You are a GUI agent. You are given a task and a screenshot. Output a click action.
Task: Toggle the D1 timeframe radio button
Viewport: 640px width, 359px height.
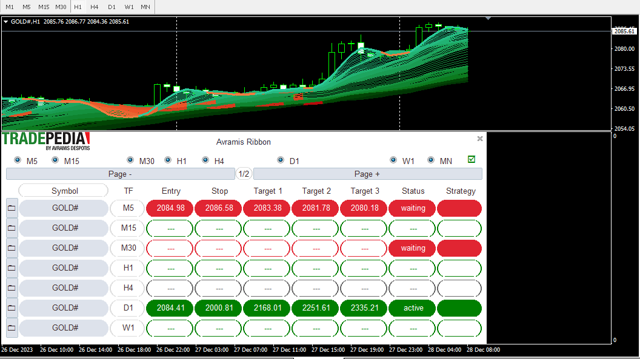tap(281, 160)
